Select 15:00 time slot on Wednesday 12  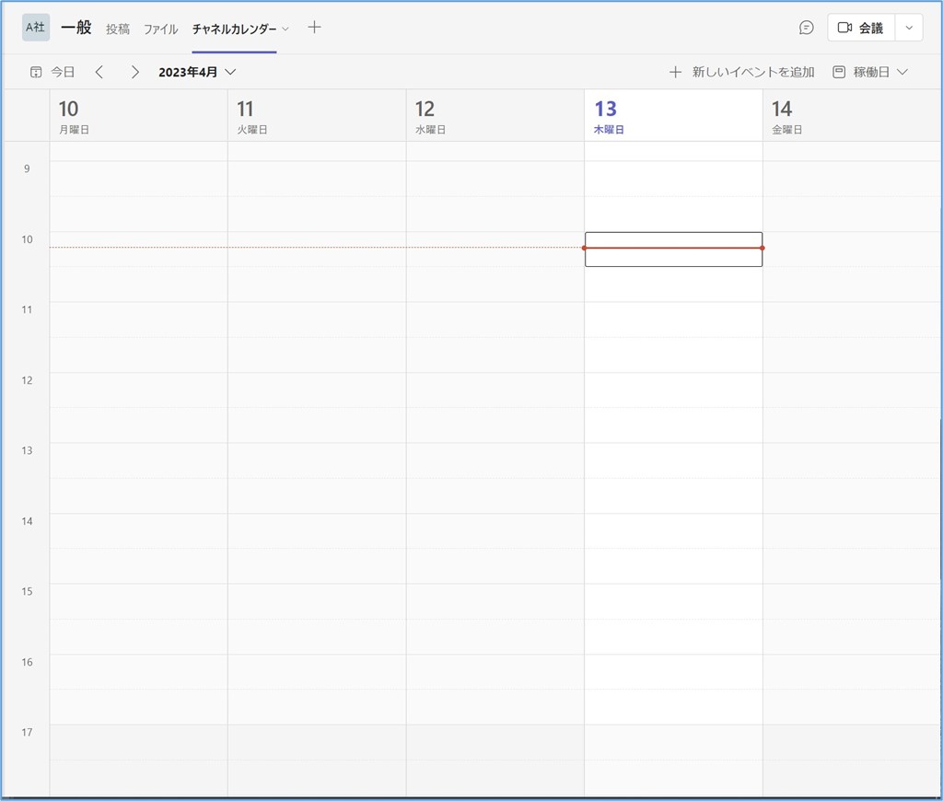tap(495, 601)
